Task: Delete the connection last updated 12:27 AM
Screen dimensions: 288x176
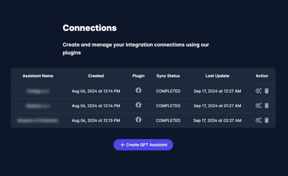Action: tap(267, 91)
